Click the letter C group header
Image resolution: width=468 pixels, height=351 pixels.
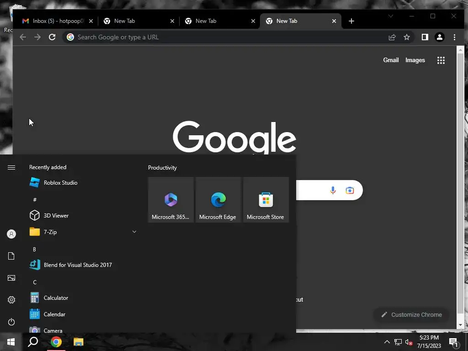(x=35, y=282)
